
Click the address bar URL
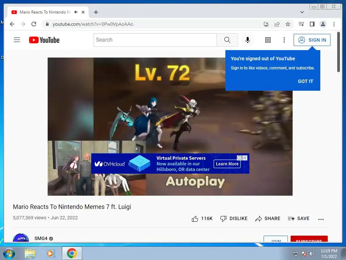point(93,24)
